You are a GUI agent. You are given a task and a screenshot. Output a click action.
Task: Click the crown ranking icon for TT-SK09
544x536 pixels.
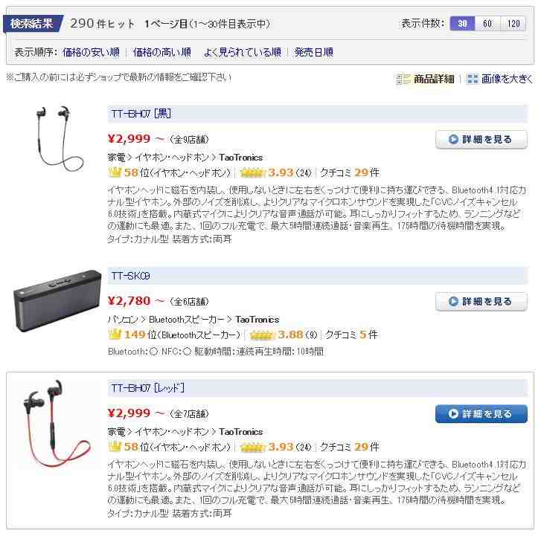115,335
